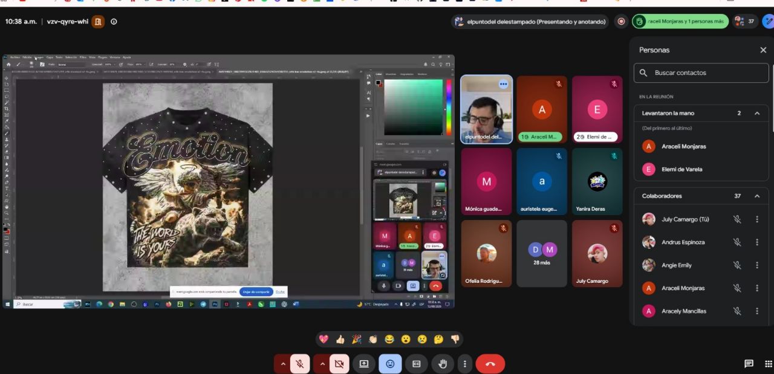
Task: Send the thinking face reaction
Action: click(x=438, y=339)
